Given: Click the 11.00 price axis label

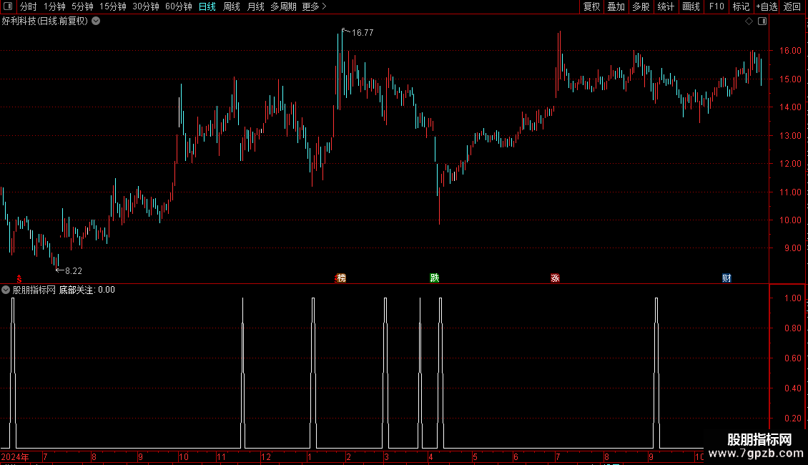Looking at the screenshot, I should click(x=790, y=192).
